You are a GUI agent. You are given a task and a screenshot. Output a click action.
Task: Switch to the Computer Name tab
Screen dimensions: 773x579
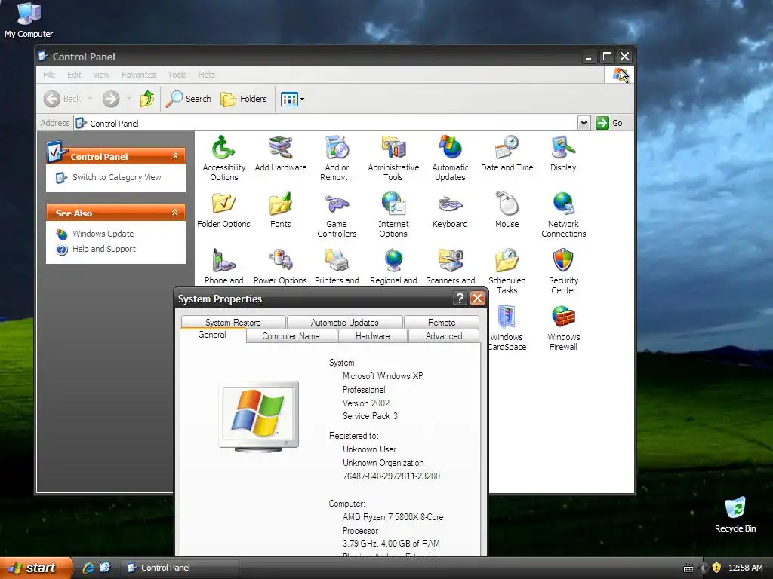click(x=291, y=336)
